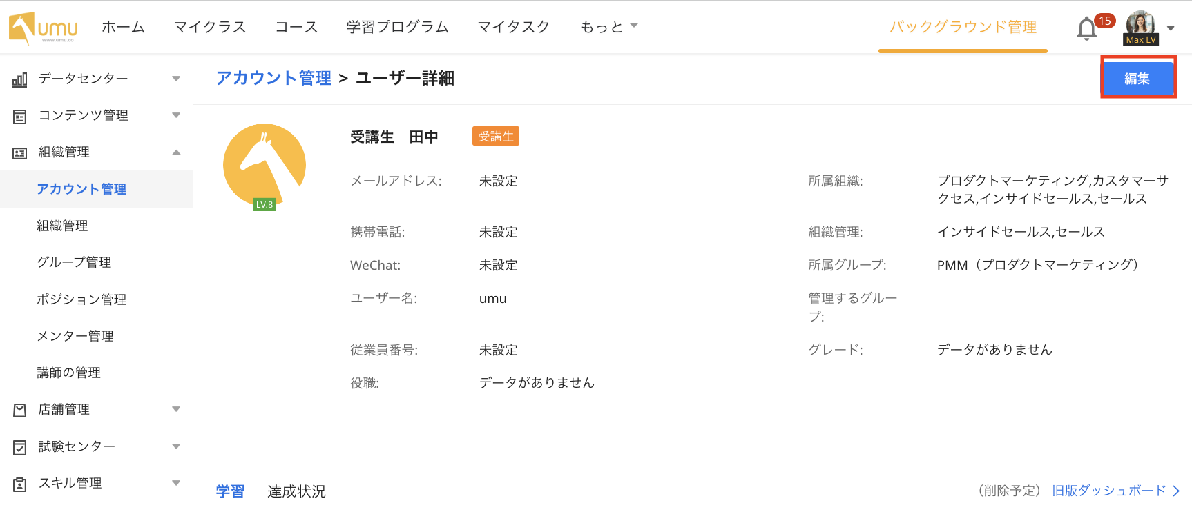
Task: Collapse the 組織管理 section arrow
Action: pyautogui.click(x=176, y=152)
